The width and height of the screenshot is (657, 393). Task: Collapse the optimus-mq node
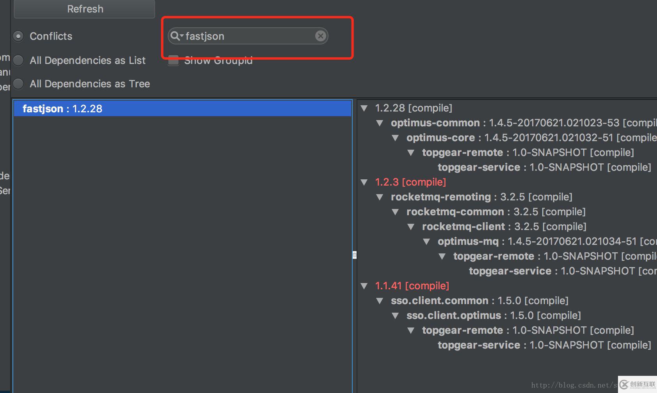[x=427, y=242]
